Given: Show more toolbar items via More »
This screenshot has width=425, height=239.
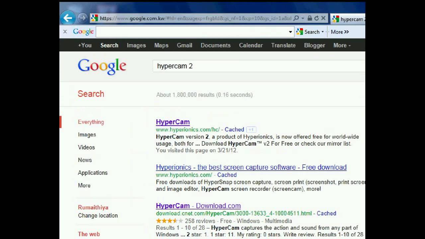Looking at the screenshot, I should pos(340,32).
